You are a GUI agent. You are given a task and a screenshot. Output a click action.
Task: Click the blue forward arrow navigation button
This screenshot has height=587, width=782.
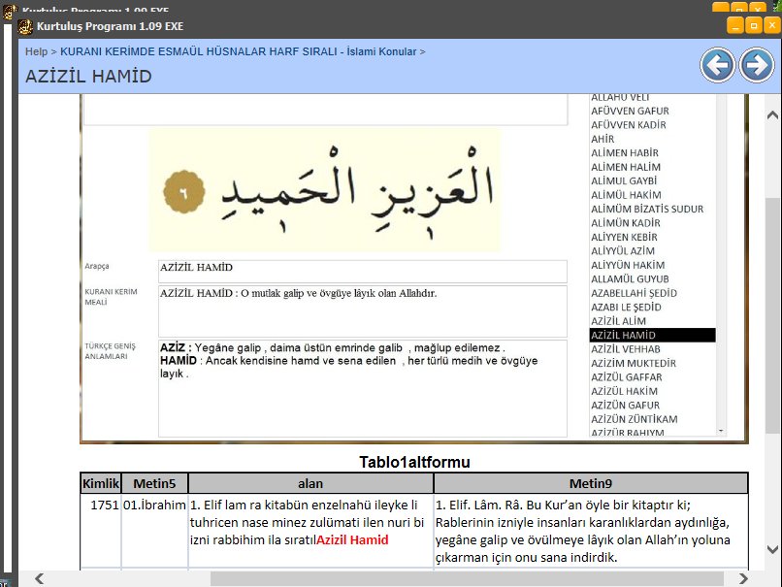coord(756,66)
